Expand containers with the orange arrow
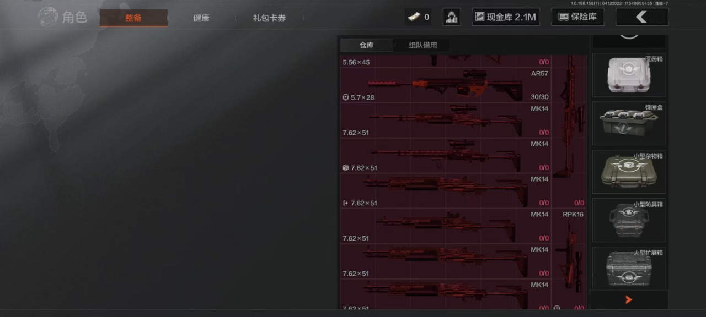The image size is (706, 317). tap(629, 300)
